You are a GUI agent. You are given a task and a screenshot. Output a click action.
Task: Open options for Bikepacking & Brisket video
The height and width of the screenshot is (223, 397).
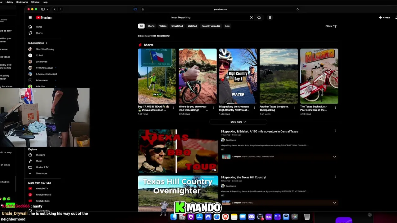point(335,131)
